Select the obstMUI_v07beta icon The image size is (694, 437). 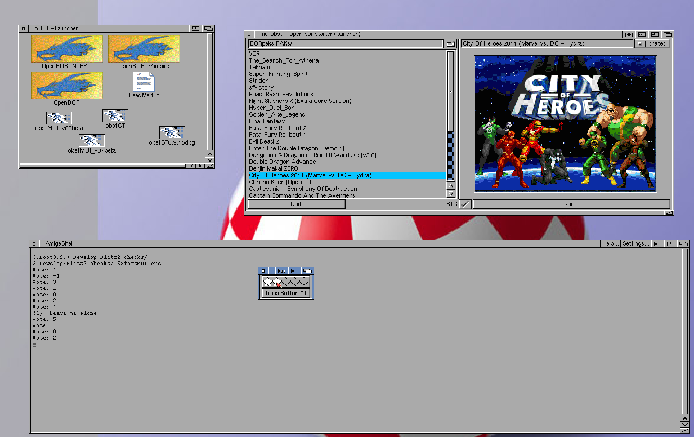91,140
